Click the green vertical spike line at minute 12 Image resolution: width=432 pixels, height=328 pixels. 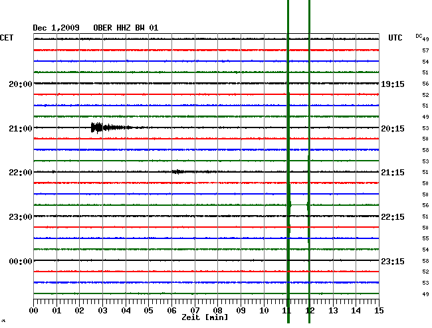coord(309,161)
